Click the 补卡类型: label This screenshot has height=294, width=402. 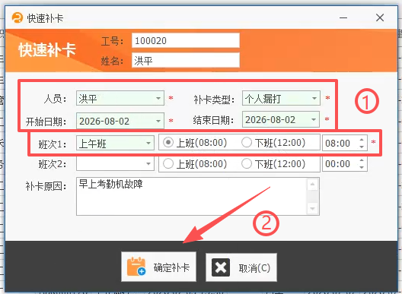point(215,100)
